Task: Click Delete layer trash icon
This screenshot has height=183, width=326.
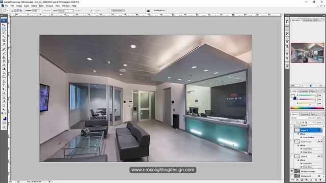Action: [x=320, y=179]
